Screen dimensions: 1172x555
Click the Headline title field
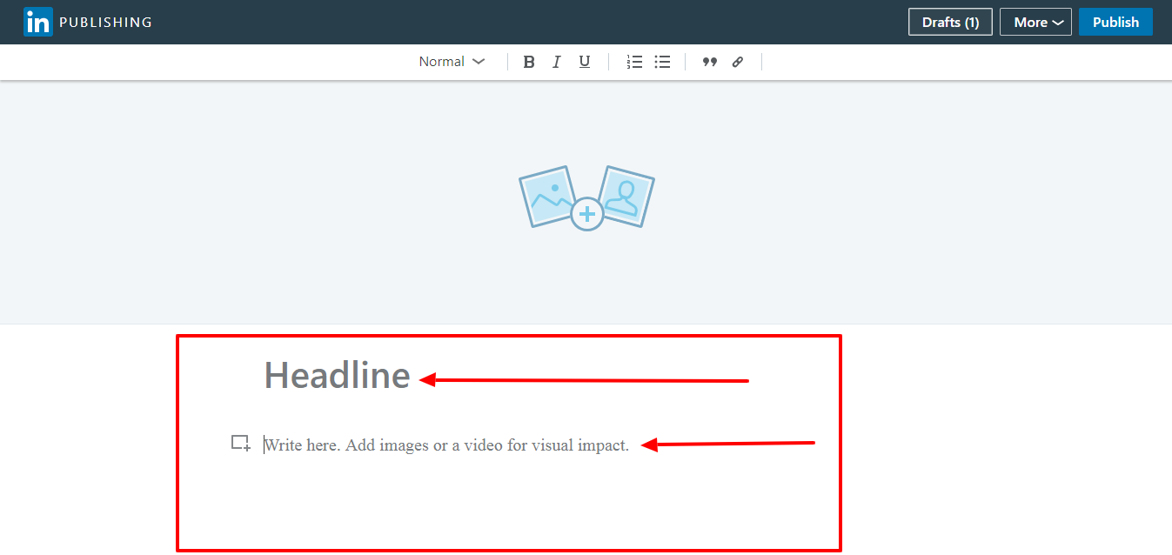(x=338, y=376)
